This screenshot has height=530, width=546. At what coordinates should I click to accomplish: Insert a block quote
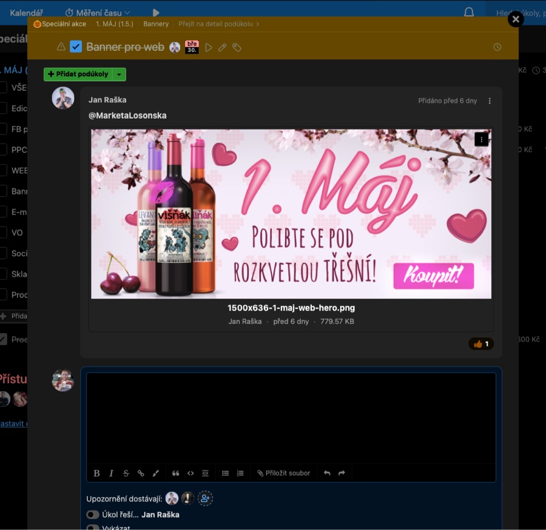(175, 473)
